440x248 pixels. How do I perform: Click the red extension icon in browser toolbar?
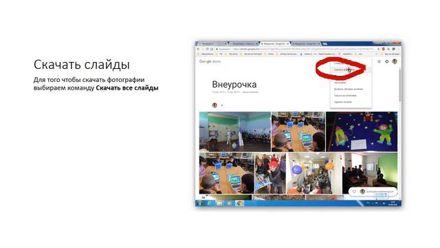tap(384, 49)
